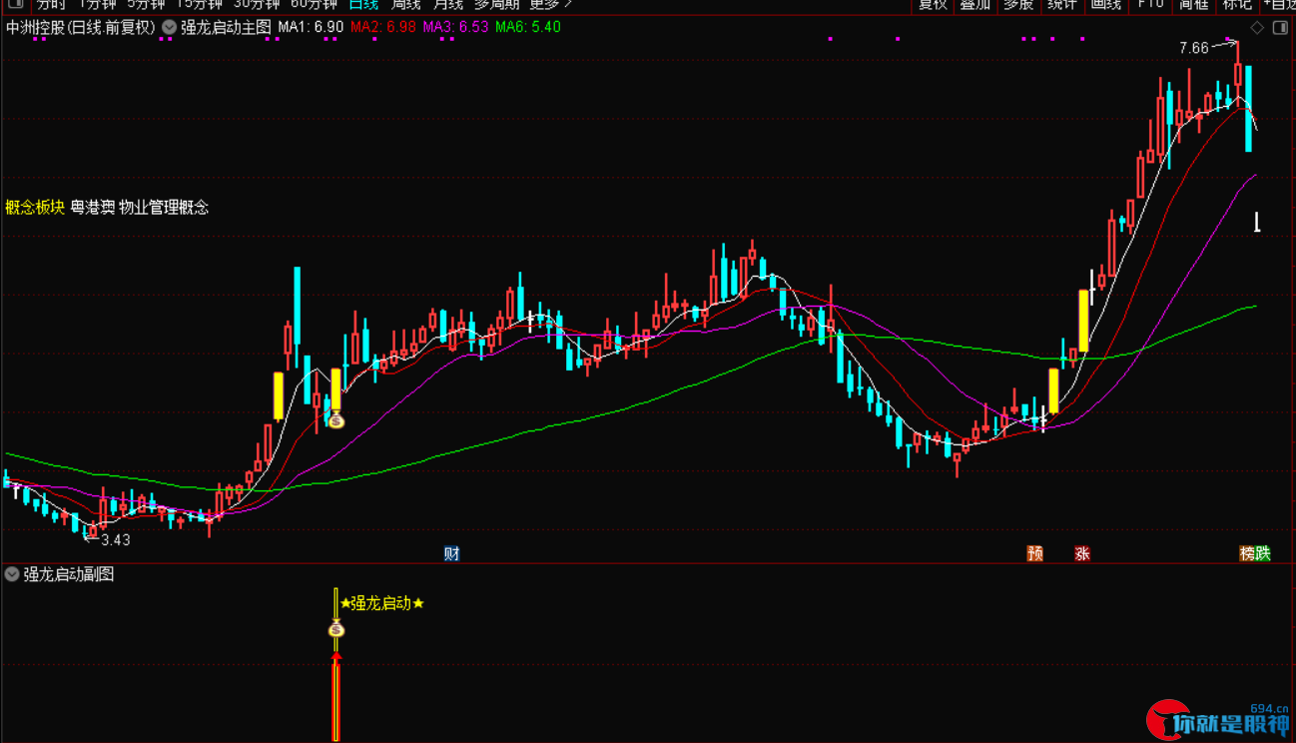Select the 月线 monthly tab
1296x743 pixels.
pyautogui.click(x=448, y=4)
